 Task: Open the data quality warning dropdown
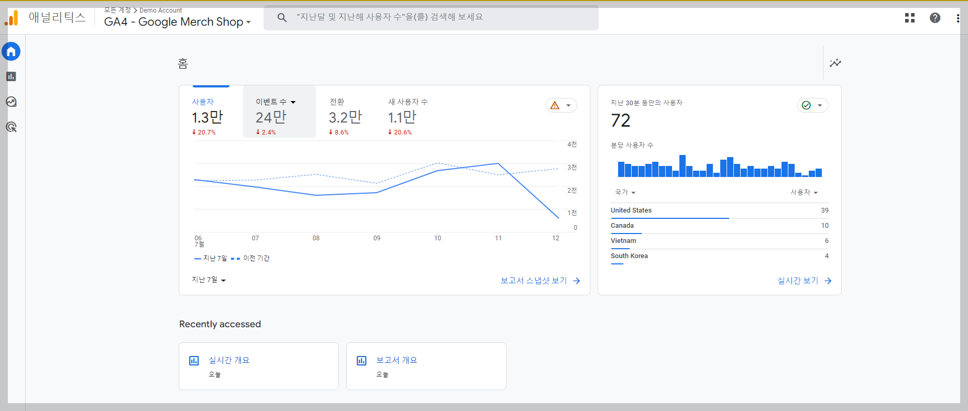(x=562, y=105)
